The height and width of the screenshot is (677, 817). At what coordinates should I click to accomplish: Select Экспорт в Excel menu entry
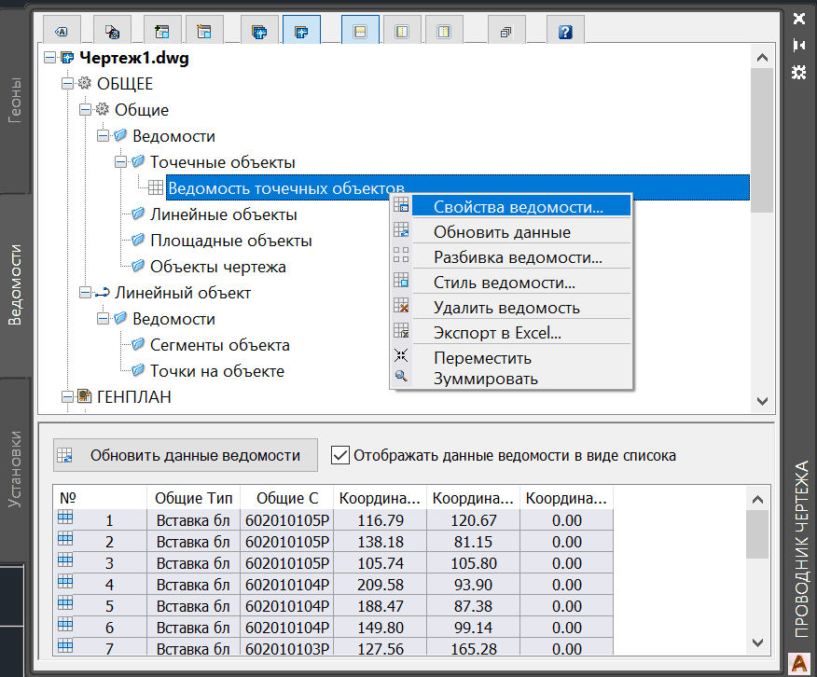[x=497, y=332]
